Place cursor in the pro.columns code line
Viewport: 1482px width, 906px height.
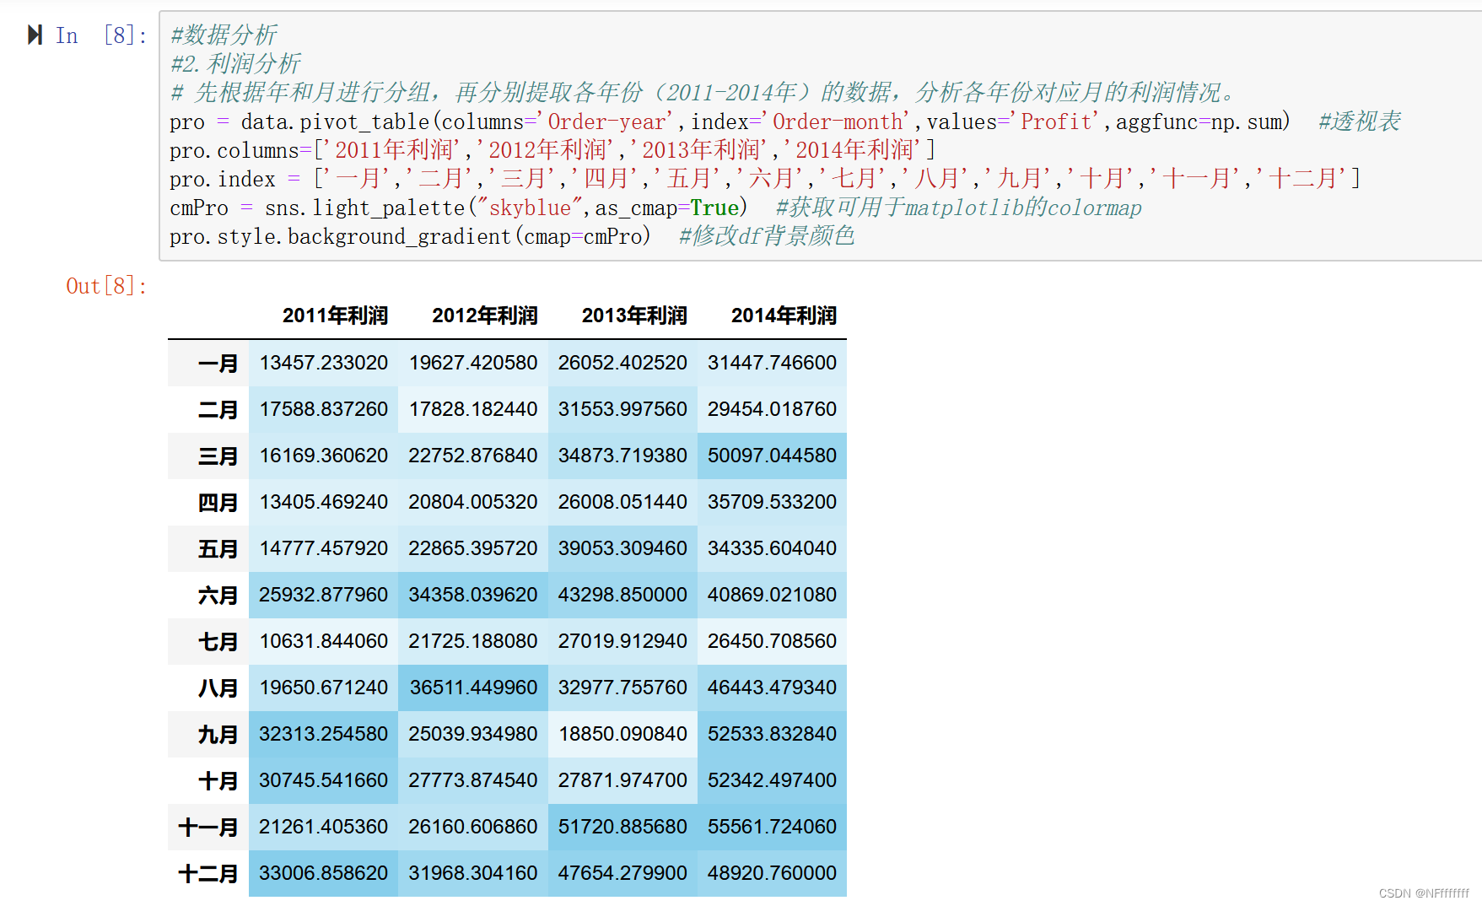tap(552, 150)
